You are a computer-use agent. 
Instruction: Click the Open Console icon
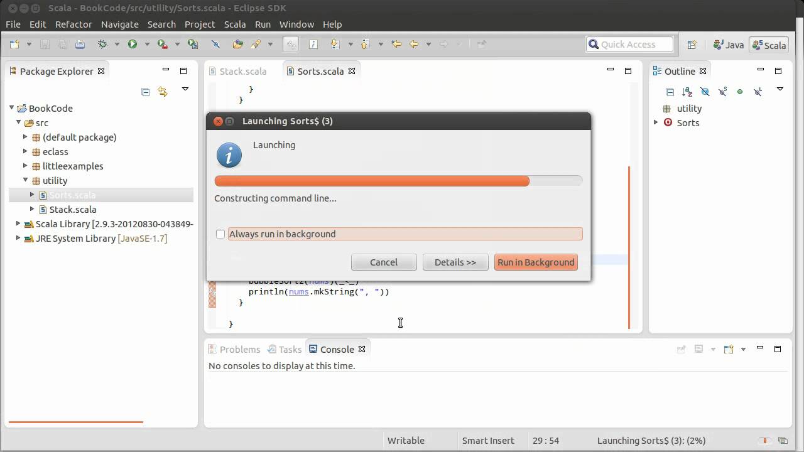click(x=729, y=349)
